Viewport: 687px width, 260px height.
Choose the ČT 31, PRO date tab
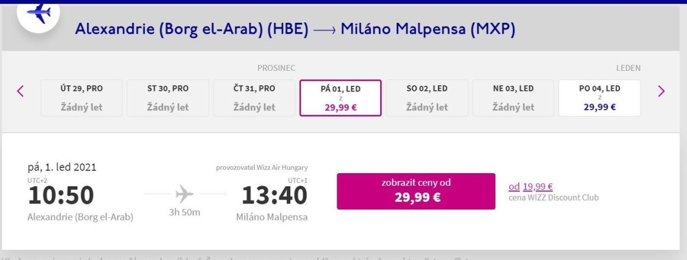254,98
